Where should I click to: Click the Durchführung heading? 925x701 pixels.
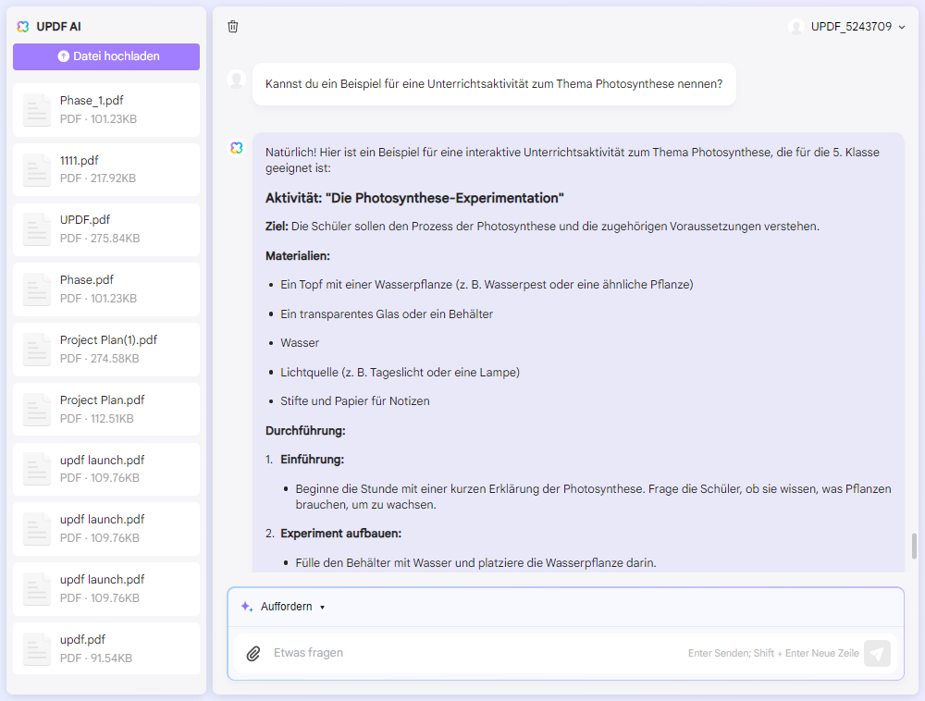[x=305, y=431]
